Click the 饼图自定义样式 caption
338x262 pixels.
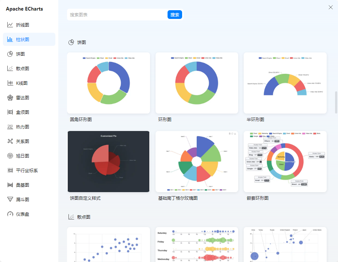[x=85, y=198]
